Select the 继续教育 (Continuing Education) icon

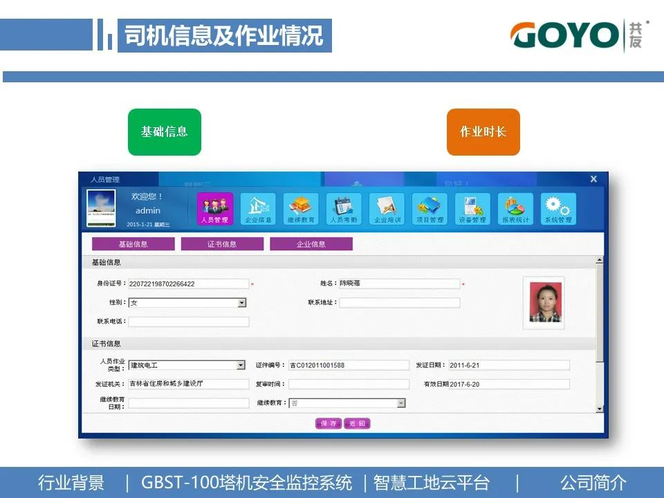302,206
